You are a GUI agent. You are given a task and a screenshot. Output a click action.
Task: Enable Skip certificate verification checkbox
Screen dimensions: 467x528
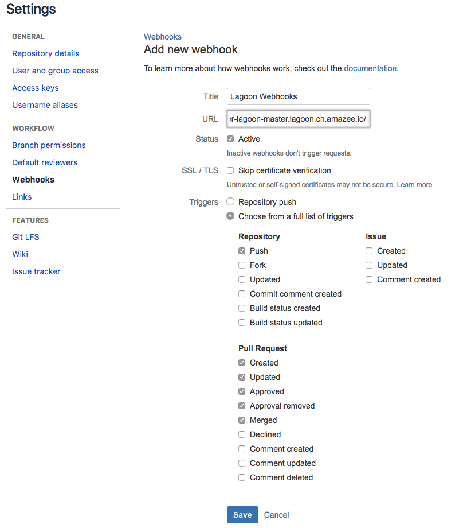coord(230,170)
